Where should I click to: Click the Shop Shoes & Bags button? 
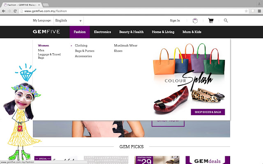pos(208,112)
